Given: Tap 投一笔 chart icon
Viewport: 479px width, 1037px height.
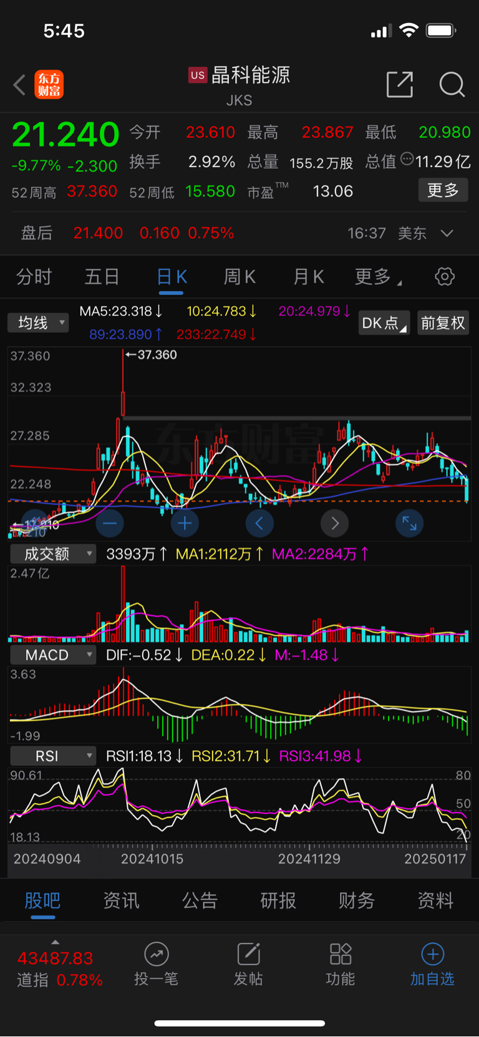Looking at the screenshot, I should click(157, 954).
